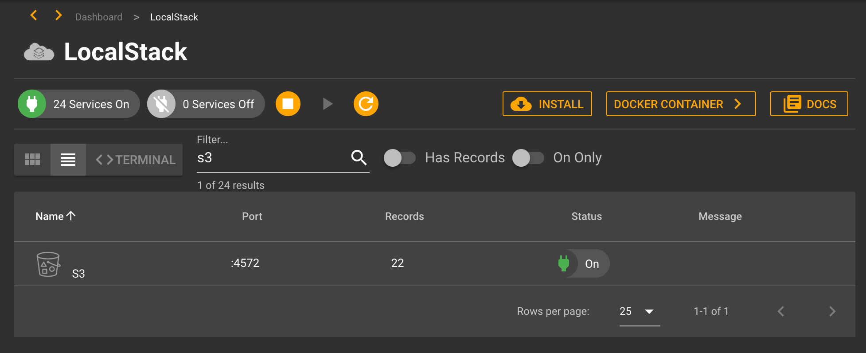Toggle the S3 On status switch
This screenshot has height=353, width=866.
[x=581, y=263]
